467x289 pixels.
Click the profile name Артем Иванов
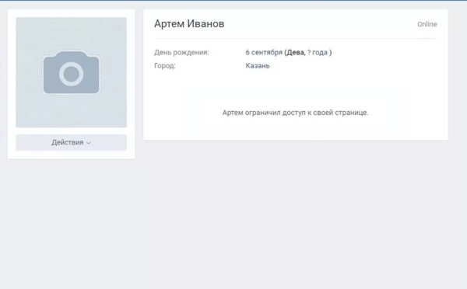tap(189, 24)
